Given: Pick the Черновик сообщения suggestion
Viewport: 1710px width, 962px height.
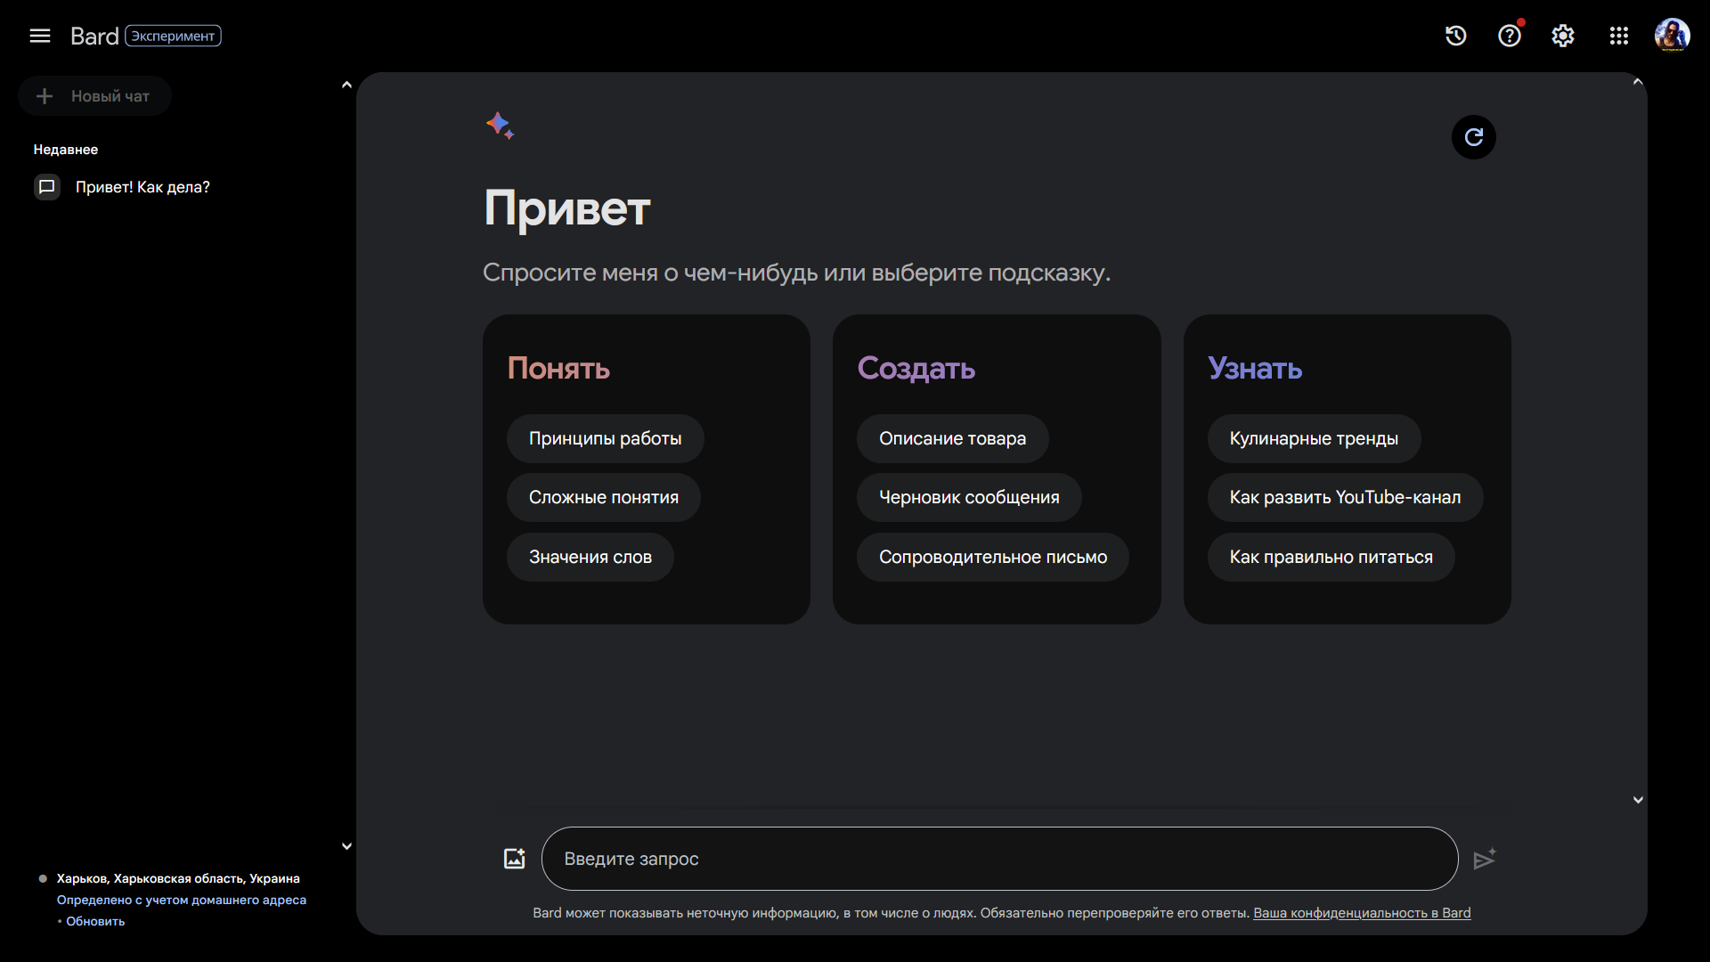Looking at the screenshot, I should coord(969,497).
